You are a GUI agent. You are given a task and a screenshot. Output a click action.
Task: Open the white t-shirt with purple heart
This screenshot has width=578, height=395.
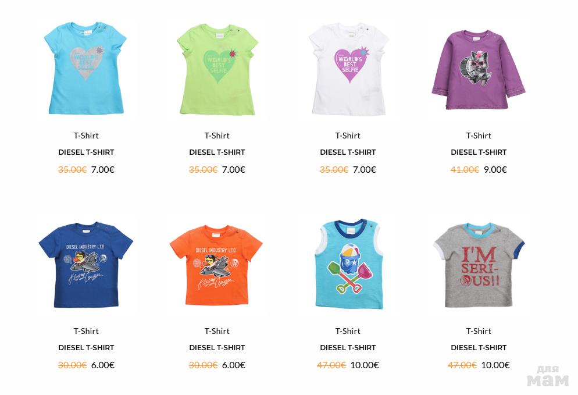(x=348, y=69)
